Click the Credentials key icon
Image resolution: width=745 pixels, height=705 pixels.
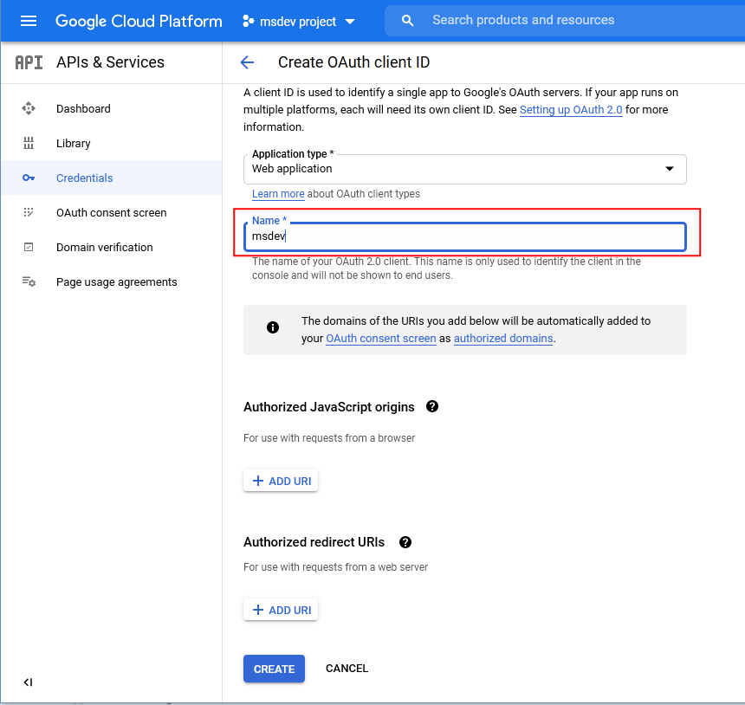[x=29, y=178]
